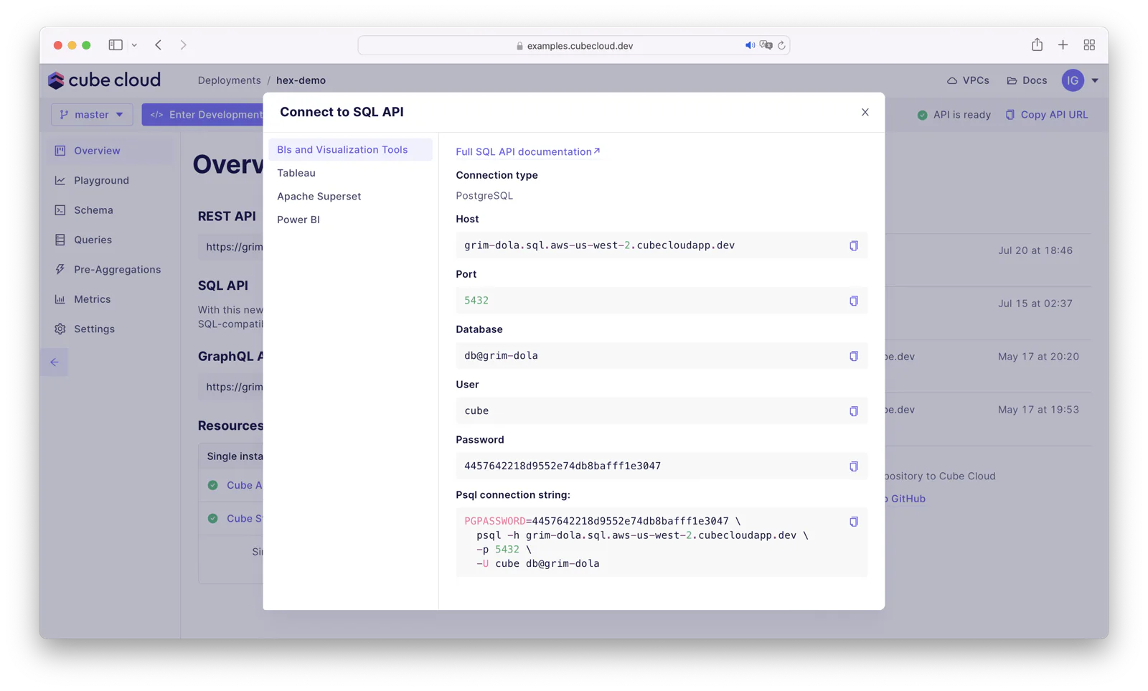1148x691 pixels.
Task: Click May 17 at 20:20 timestamp
Action: click(x=1038, y=357)
